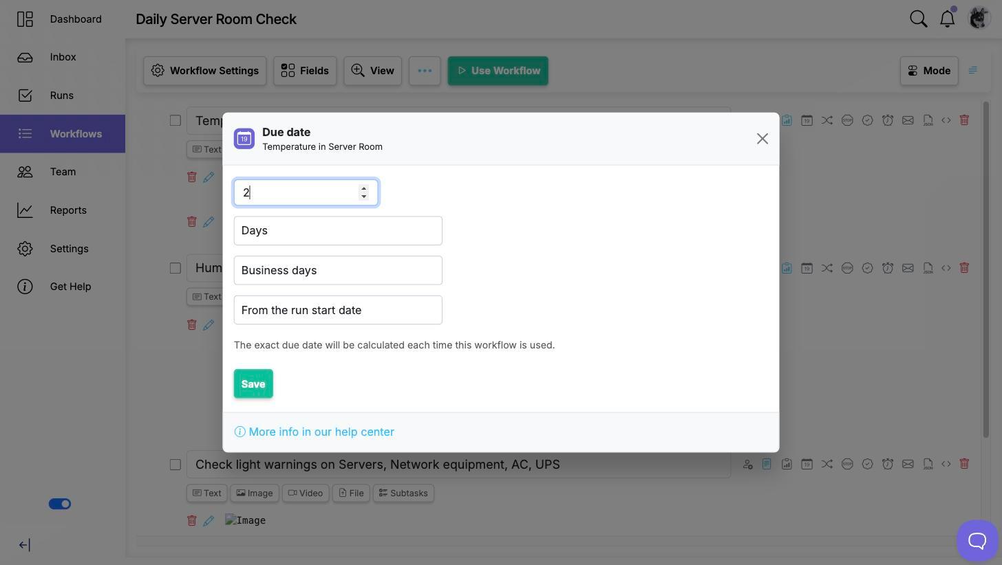The width and height of the screenshot is (1002, 565).
Task: Open code embed for Check light warnings step
Action: point(946,464)
